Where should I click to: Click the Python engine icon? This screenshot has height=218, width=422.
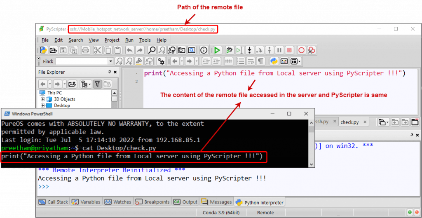(274, 61)
